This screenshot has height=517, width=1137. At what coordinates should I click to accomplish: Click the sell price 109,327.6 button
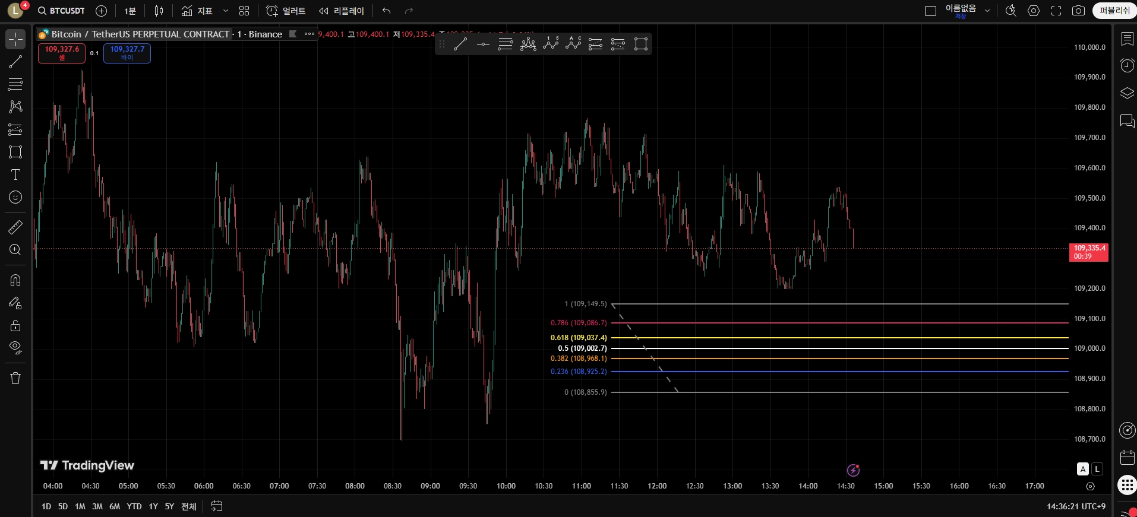point(62,53)
